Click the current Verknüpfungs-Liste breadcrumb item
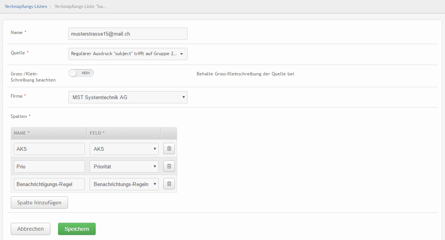The image size is (445, 240). (x=80, y=7)
